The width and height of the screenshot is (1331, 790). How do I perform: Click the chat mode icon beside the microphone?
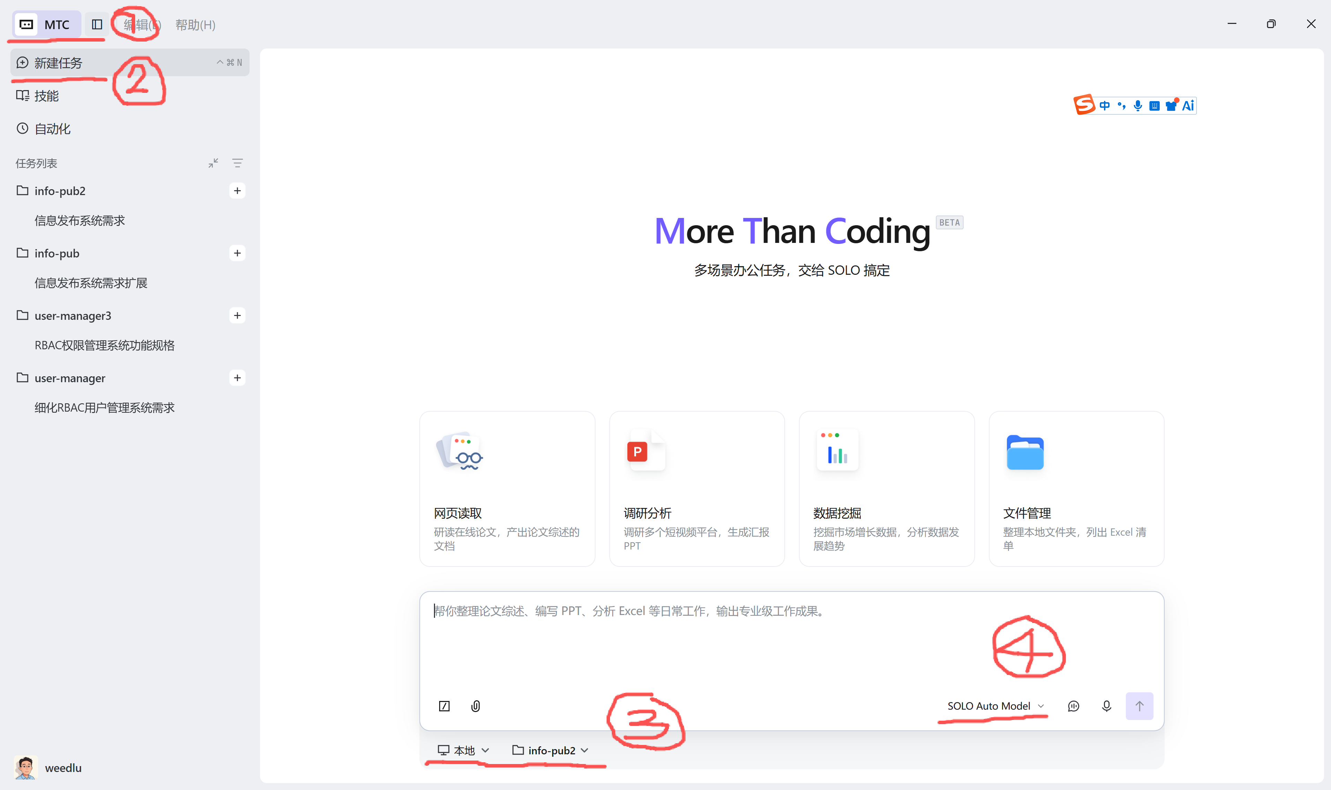tap(1073, 706)
